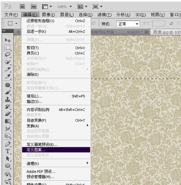
Task: Choose 内容识别比例 from Edit menu
Action: 56,110
